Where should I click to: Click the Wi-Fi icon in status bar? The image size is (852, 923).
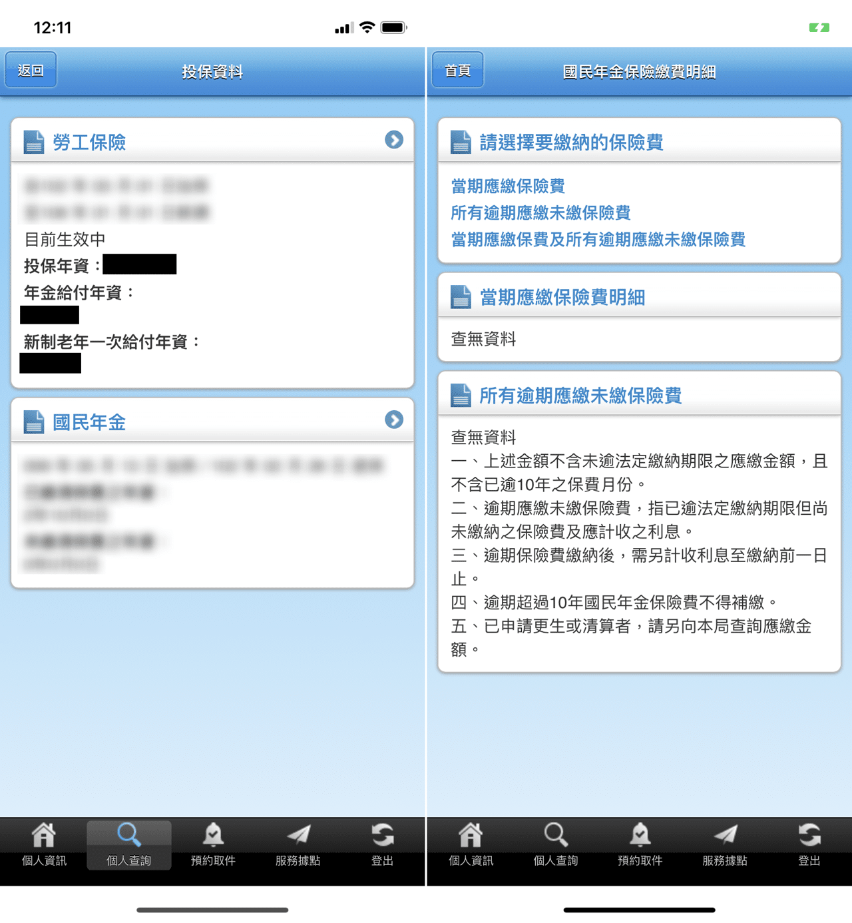pyautogui.click(x=367, y=27)
